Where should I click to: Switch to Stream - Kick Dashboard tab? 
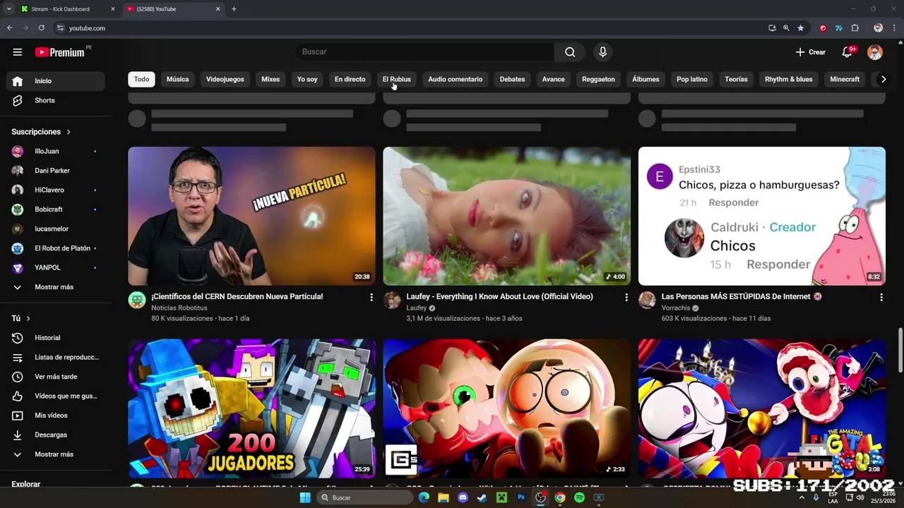68,9
